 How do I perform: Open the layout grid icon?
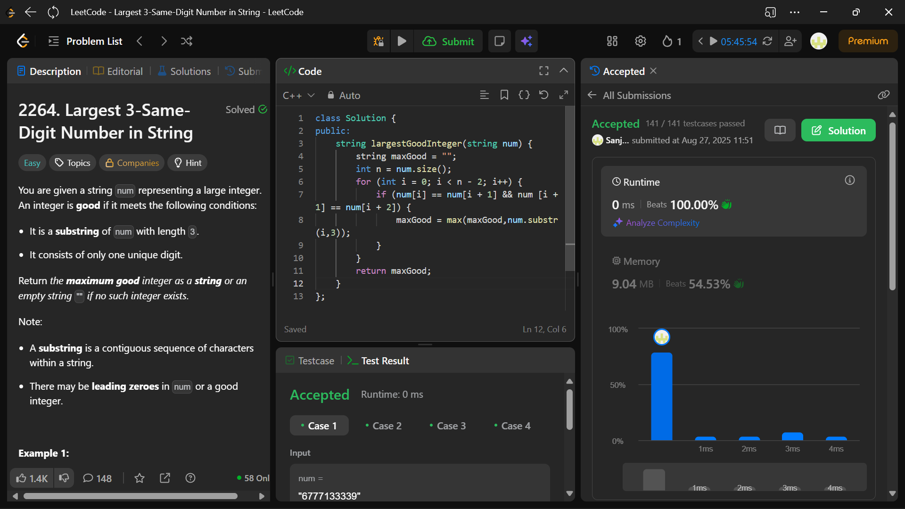click(612, 41)
